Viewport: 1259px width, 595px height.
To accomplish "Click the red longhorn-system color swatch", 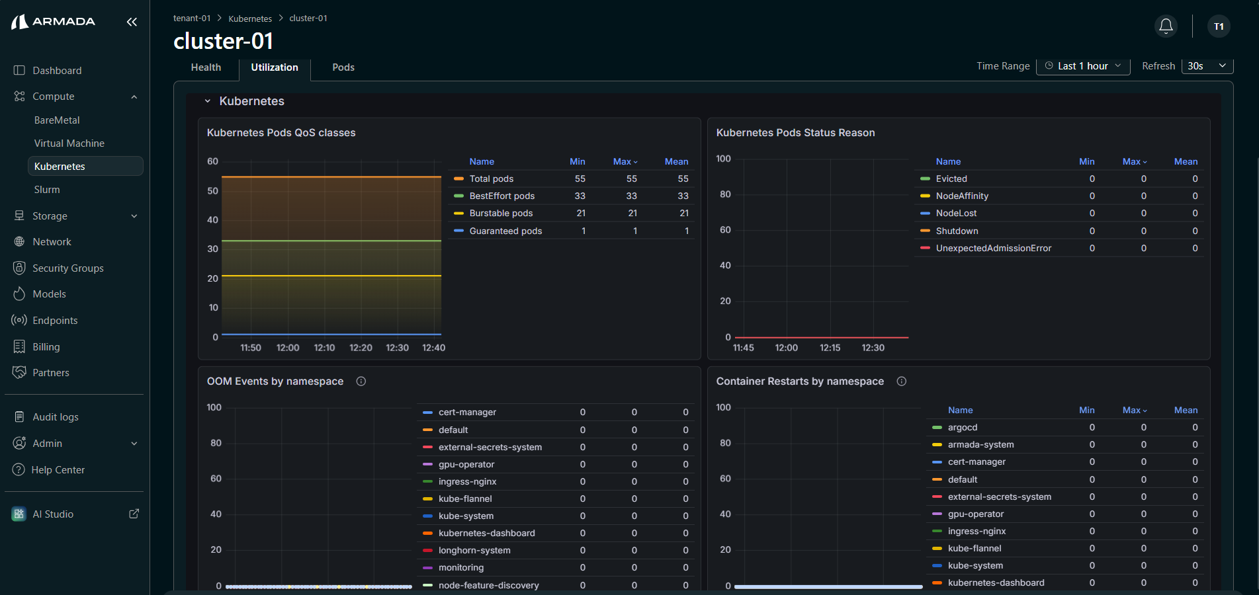I will (427, 551).
